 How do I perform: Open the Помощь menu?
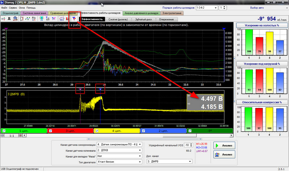pyautogui.click(x=31, y=8)
